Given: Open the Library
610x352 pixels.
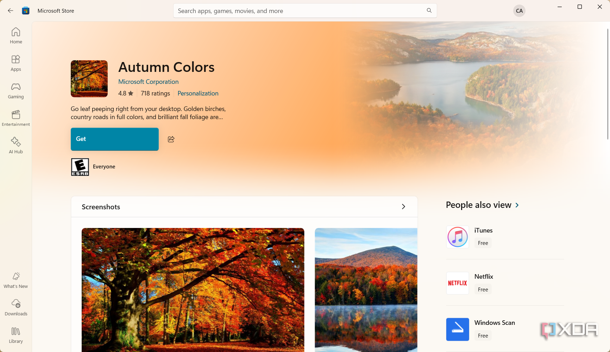Looking at the screenshot, I should 16,335.
